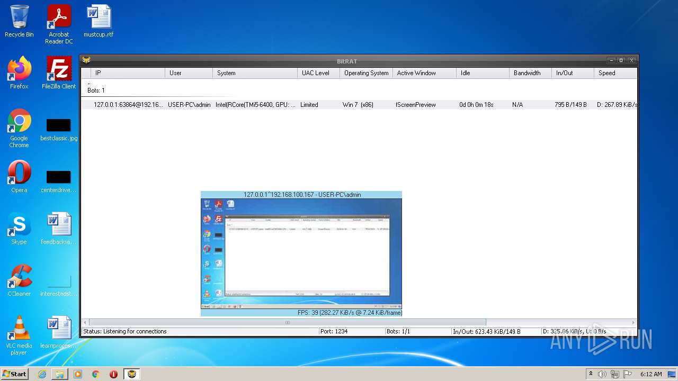678x381 pixels.
Task: Click the Limited UAC level cell
Action: click(309, 105)
